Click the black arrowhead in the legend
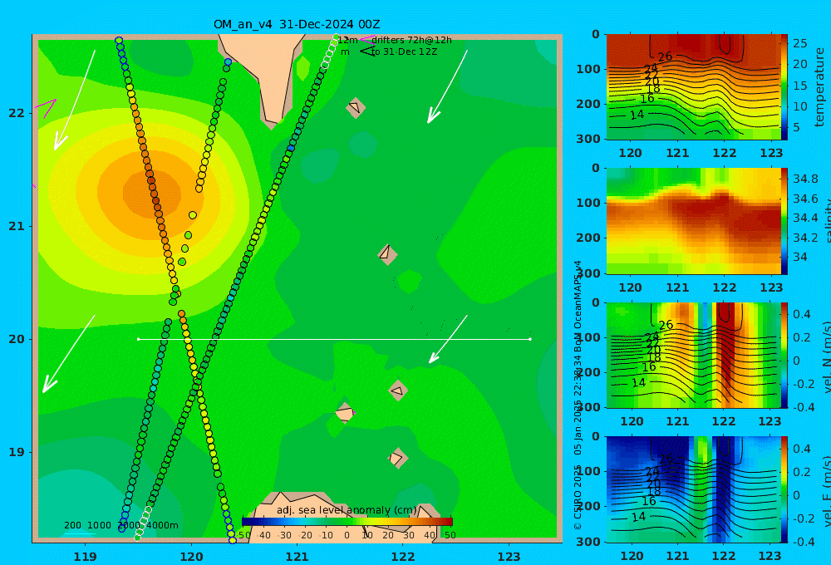 click(367, 52)
